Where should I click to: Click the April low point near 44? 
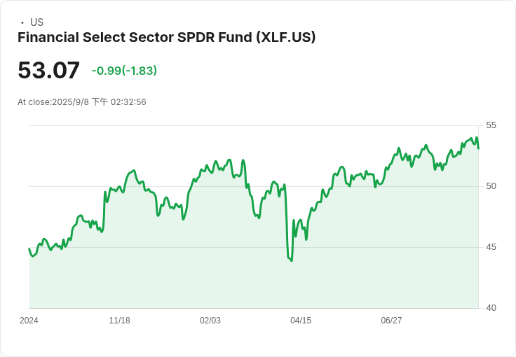(x=292, y=261)
